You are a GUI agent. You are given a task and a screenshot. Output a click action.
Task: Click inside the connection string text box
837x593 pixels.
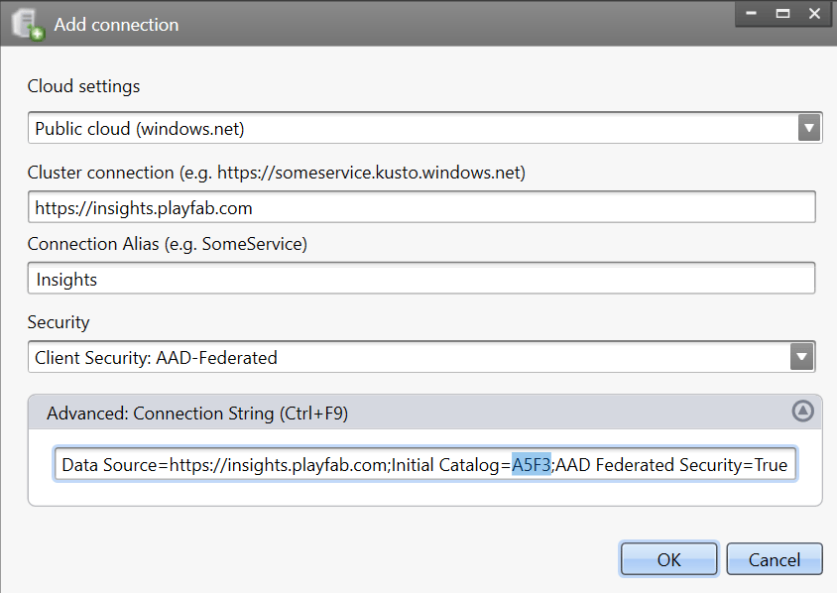pos(424,464)
